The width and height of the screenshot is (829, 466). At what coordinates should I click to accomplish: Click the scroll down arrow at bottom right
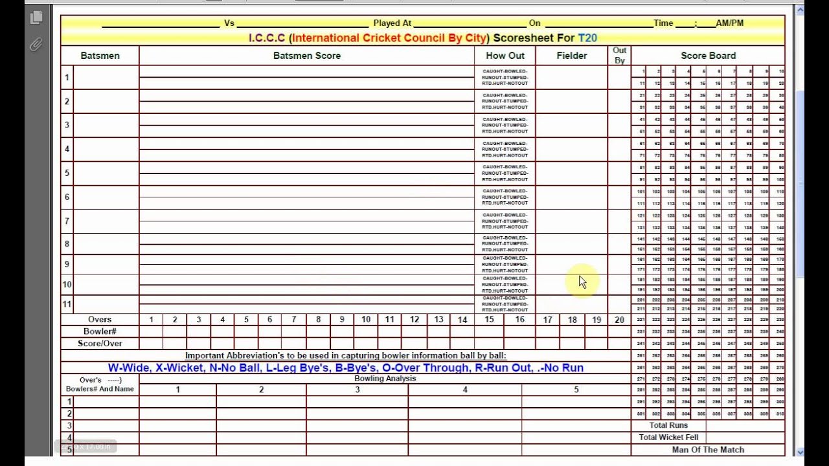point(800,452)
